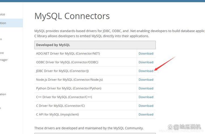Open the sidebar item ending 'vice'

[x=3, y=14]
